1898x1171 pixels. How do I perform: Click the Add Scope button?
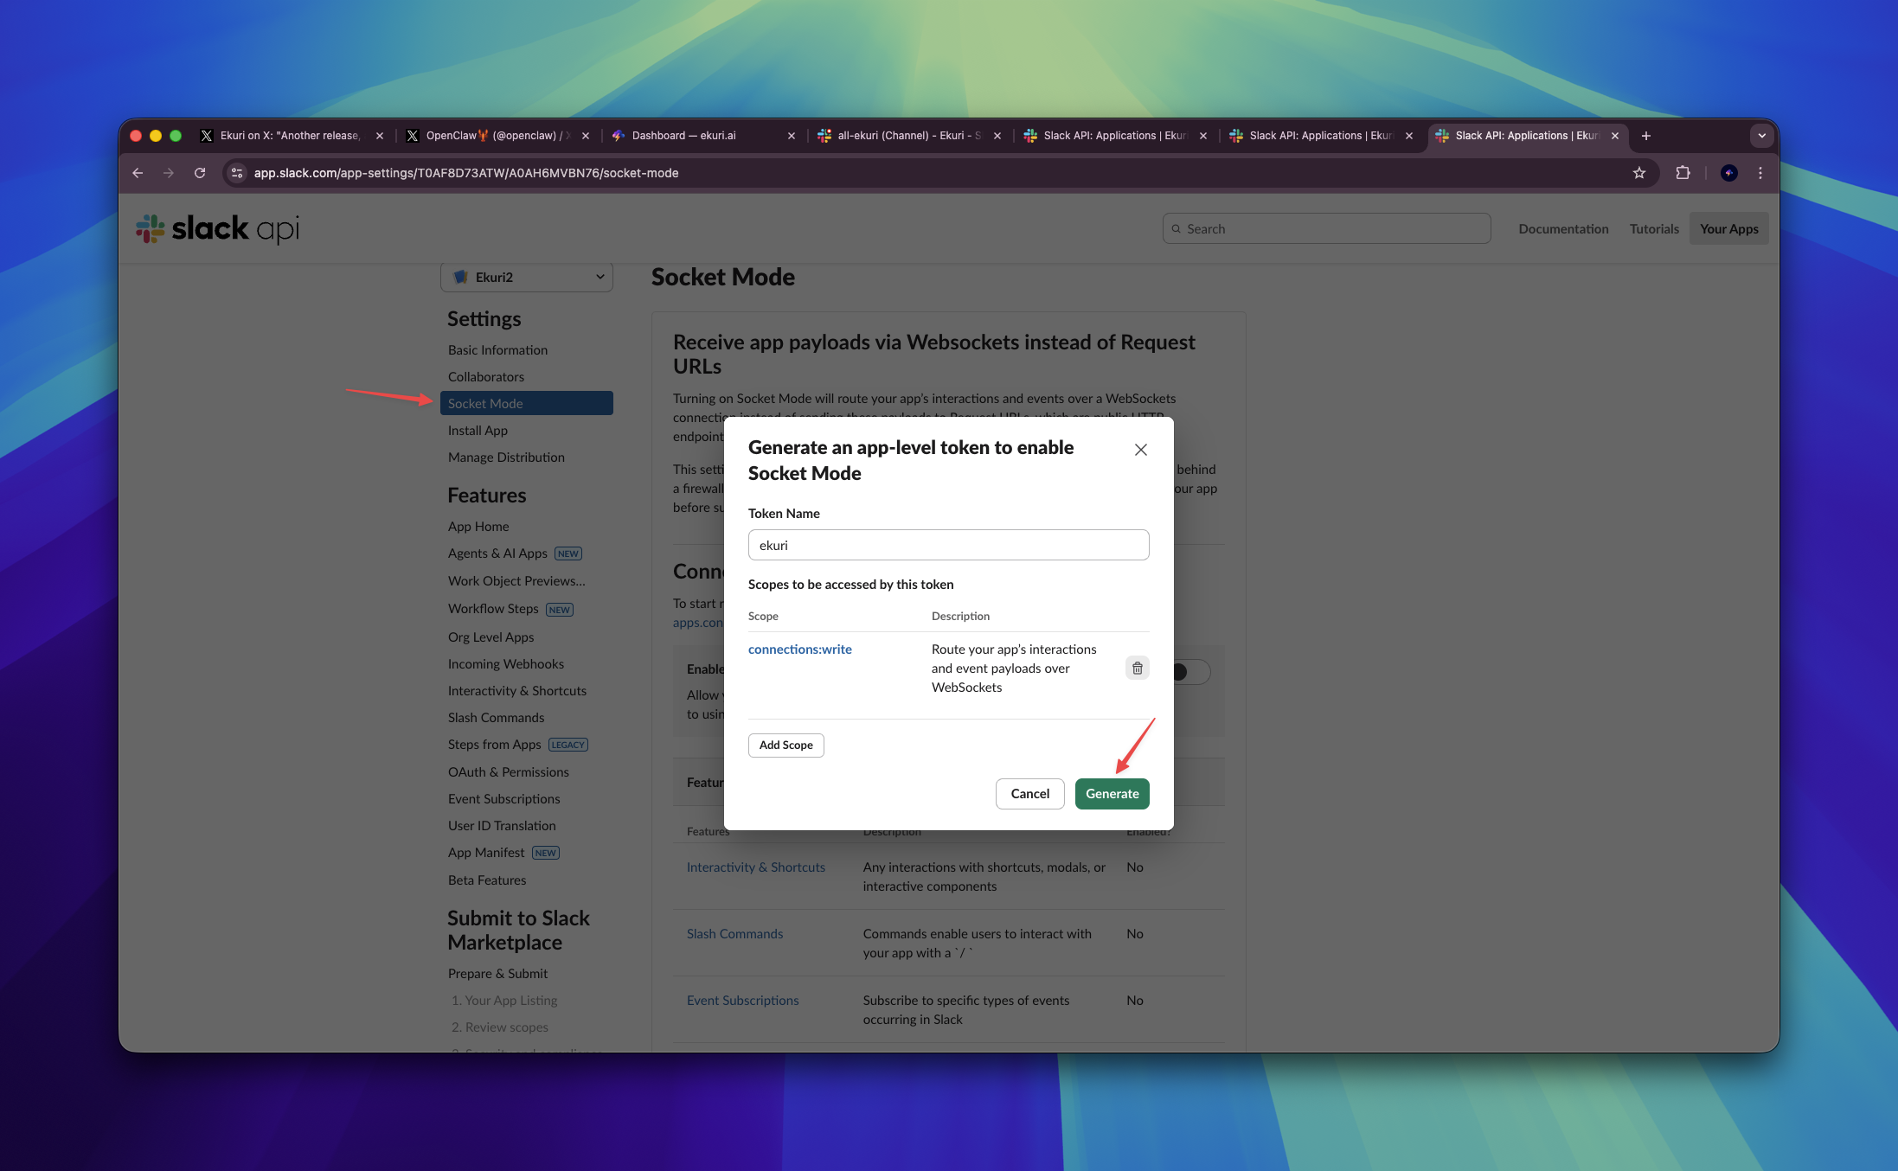785,745
